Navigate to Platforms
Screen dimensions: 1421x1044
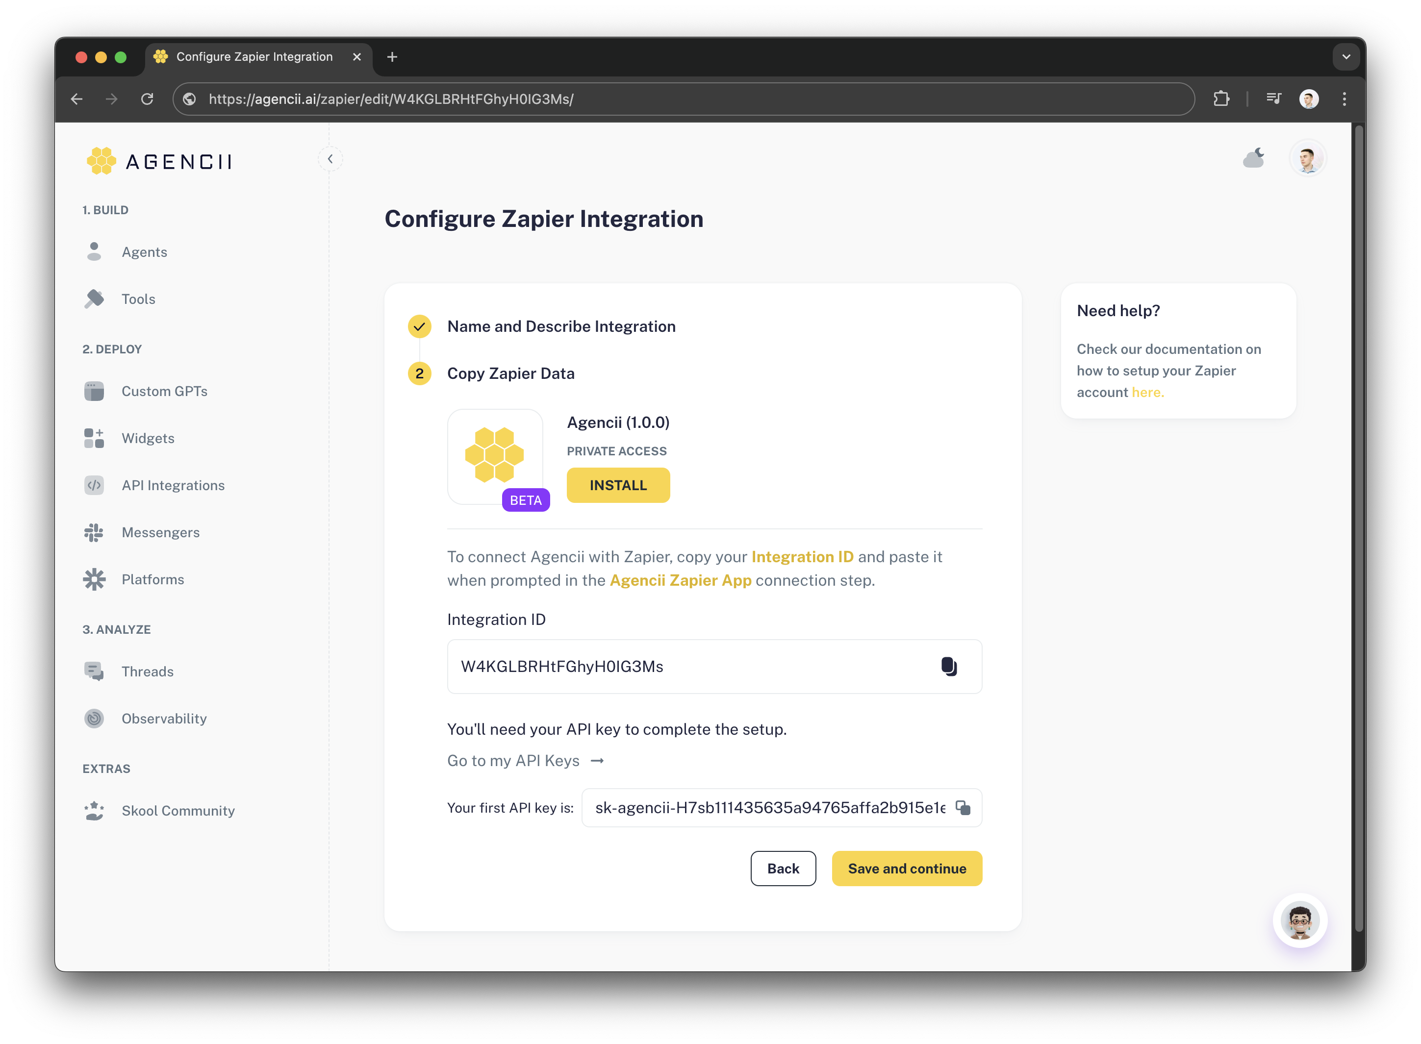tap(152, 579)
